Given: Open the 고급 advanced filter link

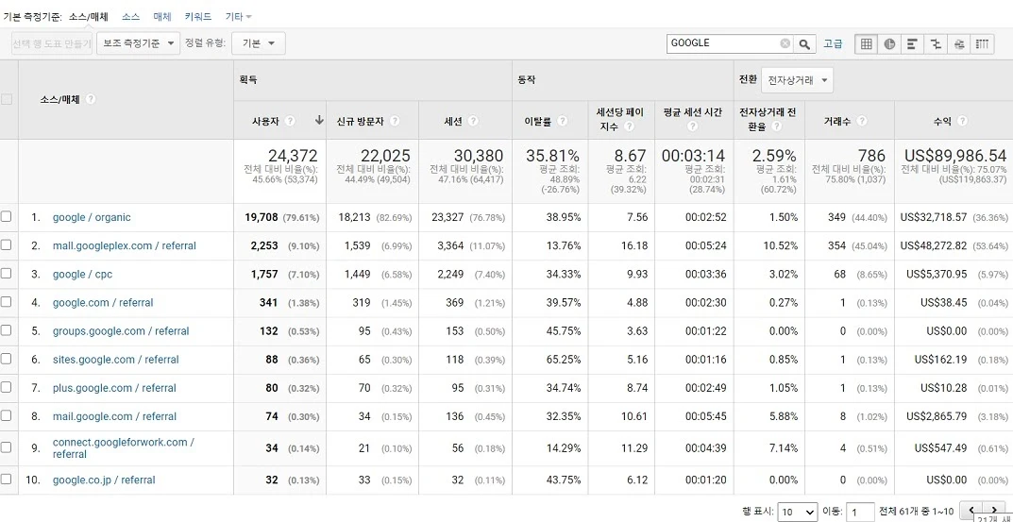Looking at the screenshot, I should [833, 43].
